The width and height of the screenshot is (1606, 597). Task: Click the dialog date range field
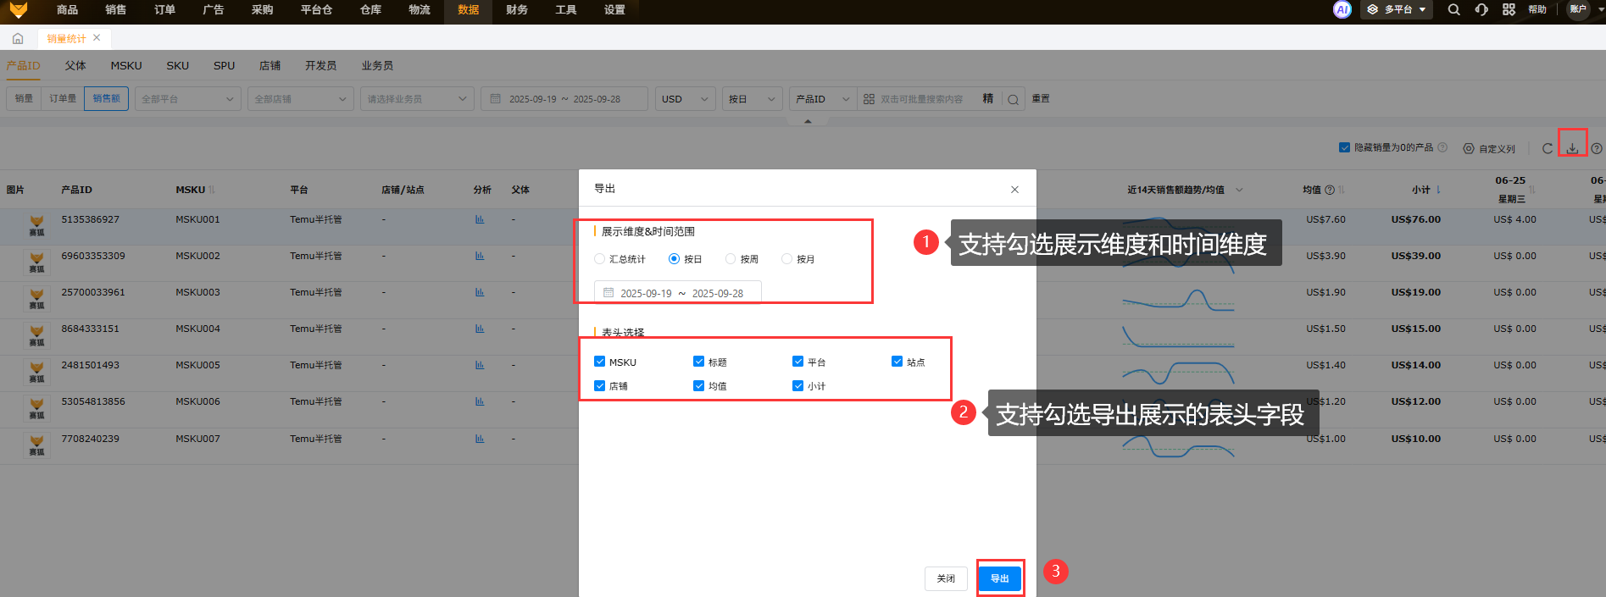678,293
